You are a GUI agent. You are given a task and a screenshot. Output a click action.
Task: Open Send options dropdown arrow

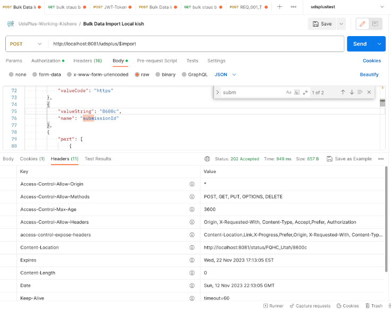379,44
